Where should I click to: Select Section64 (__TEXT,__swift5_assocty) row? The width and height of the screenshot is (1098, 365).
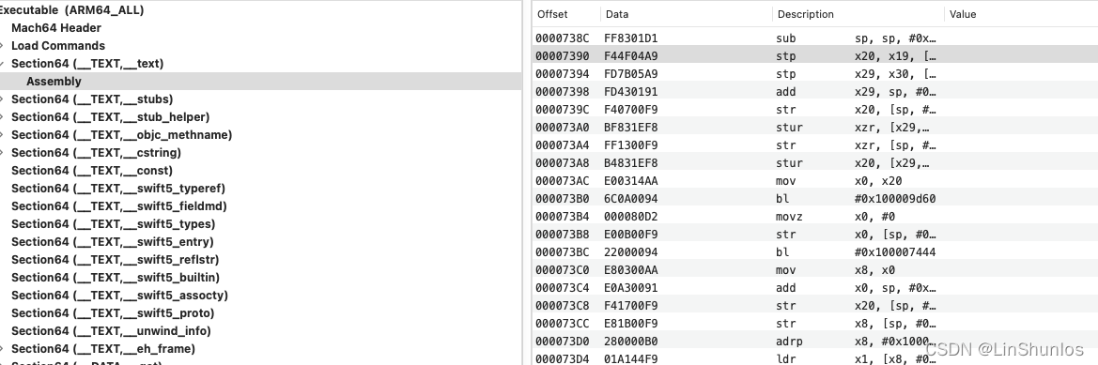click(119, 295)
